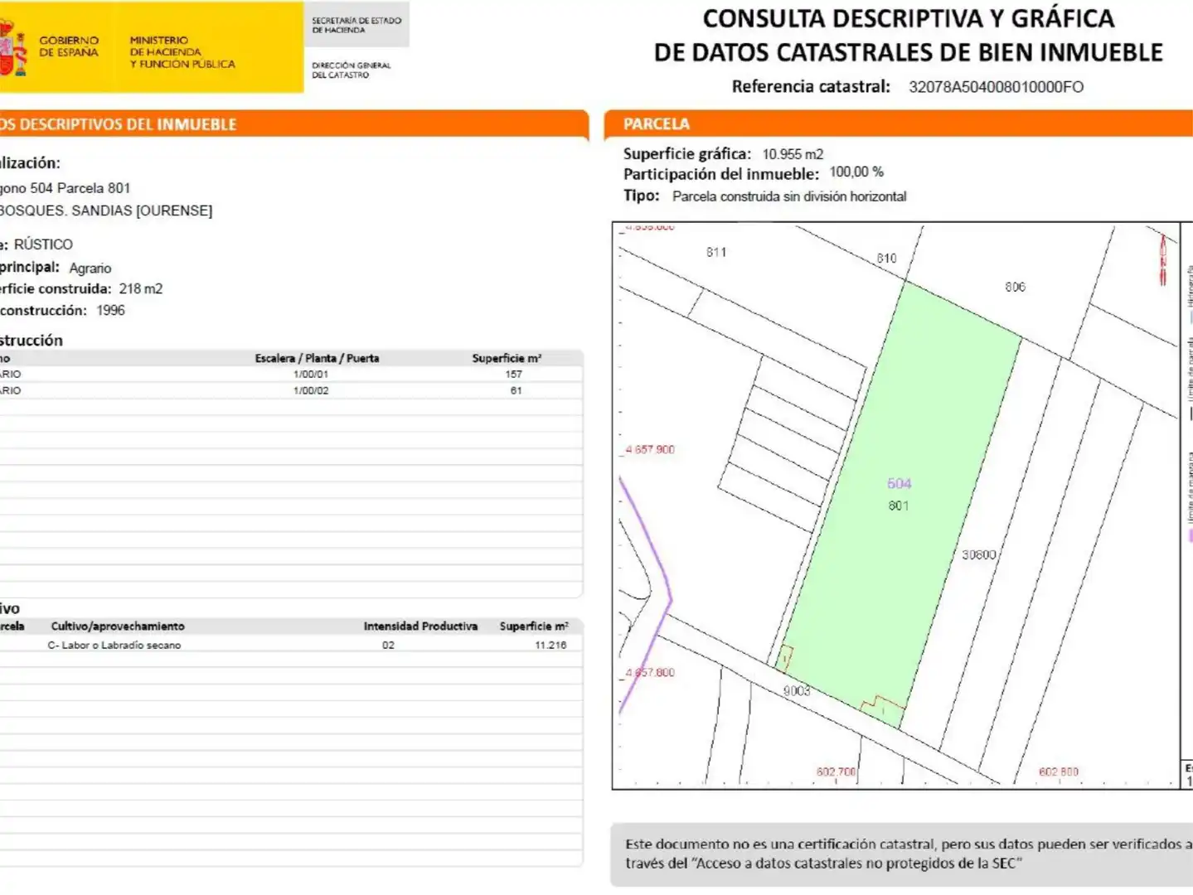Screen dimensions: 1193x895
Task: Click parcel label '30800' on the map
Action: tap(978, 554)
